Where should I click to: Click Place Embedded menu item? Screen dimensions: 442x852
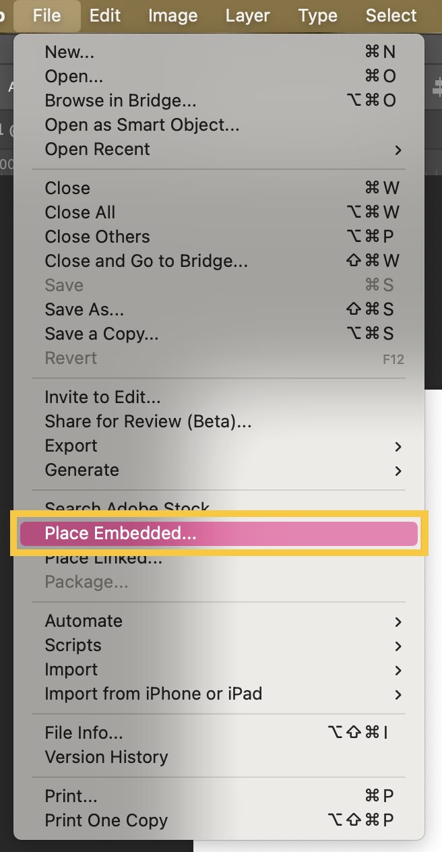click(219, 534)
